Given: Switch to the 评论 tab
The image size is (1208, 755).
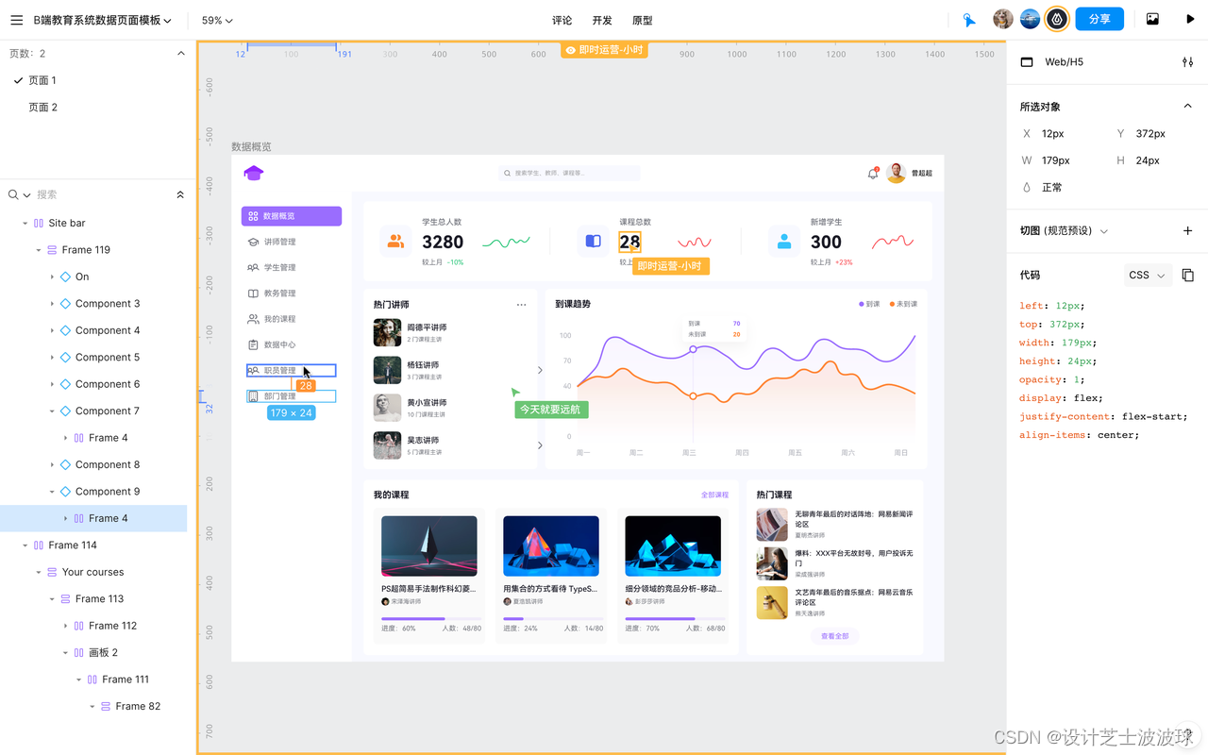Looking at the screenshot, I should (x=562, y=20).
